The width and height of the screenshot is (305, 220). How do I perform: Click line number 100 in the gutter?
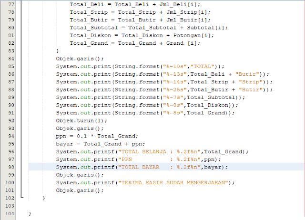click(x=10, y=183)
